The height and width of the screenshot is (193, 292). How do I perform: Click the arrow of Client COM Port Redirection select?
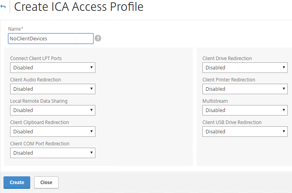pyautogui.click(x=92, y=153)
